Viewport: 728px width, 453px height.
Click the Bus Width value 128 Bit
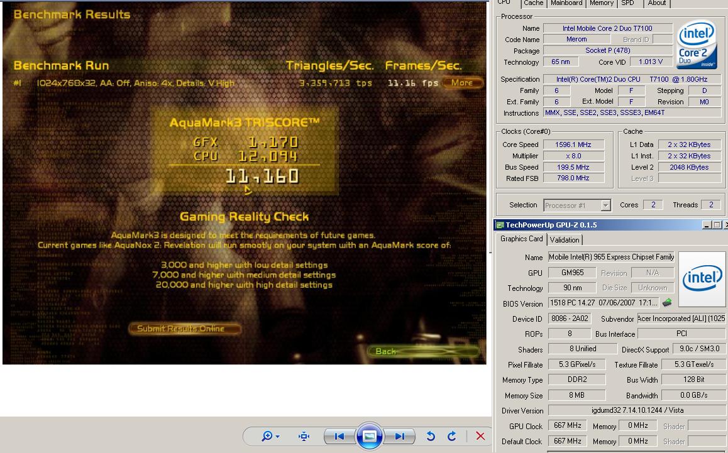(693, 379)
